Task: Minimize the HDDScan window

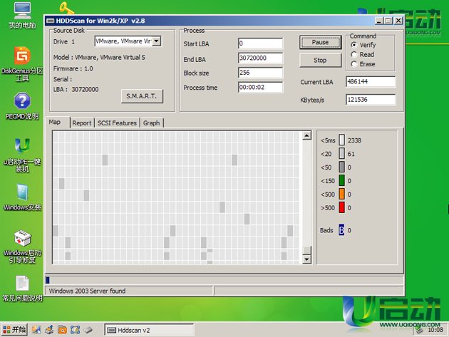Action: (379, 21)
